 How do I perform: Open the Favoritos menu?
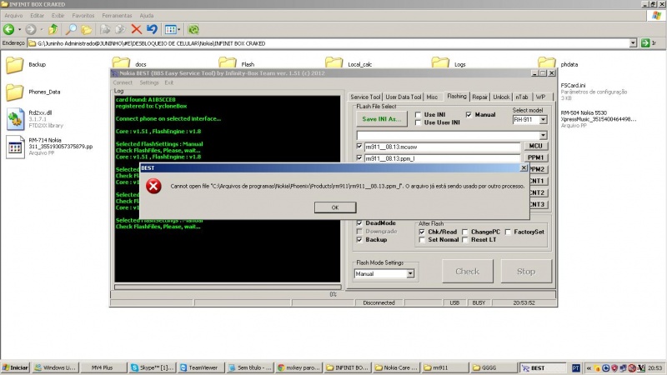(x=83, y=15)
